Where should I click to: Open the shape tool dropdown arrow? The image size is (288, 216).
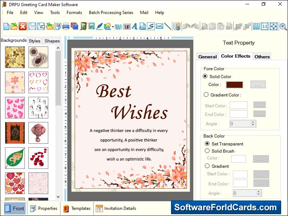(x=112, y=26)
